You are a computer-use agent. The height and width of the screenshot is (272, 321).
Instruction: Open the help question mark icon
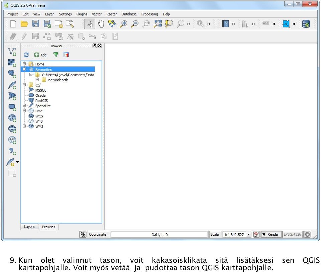(226, 24)
